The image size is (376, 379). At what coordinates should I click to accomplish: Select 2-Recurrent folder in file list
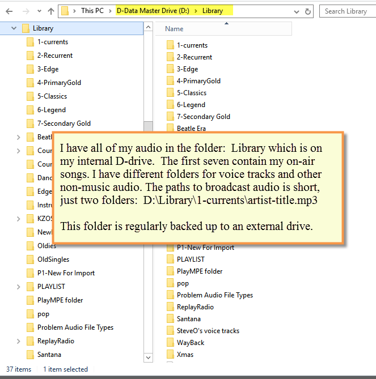point(195,57)
